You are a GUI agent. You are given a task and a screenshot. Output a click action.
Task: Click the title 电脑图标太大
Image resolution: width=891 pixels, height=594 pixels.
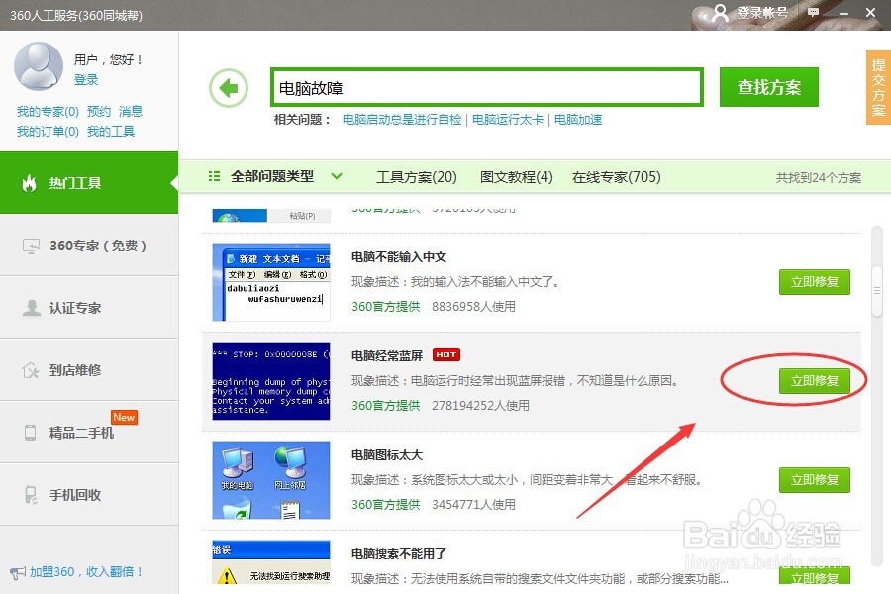[387, 454]
